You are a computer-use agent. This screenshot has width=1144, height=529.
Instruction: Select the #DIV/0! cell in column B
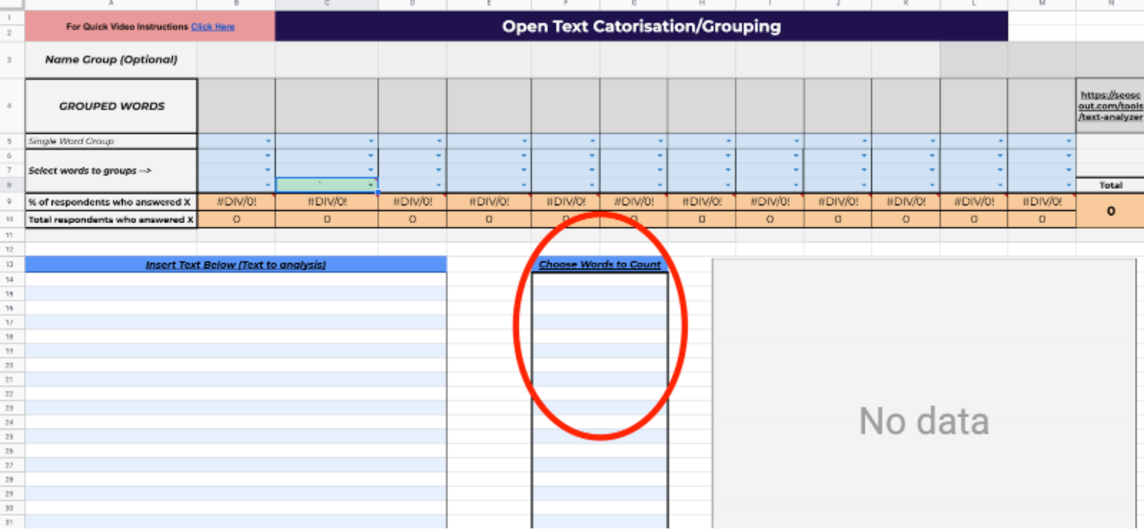pyautogui.click(x=236, y=202)
